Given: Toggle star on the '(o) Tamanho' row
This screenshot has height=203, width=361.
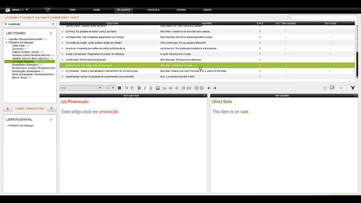Looking at the screenshot, I should pos(62,71).
